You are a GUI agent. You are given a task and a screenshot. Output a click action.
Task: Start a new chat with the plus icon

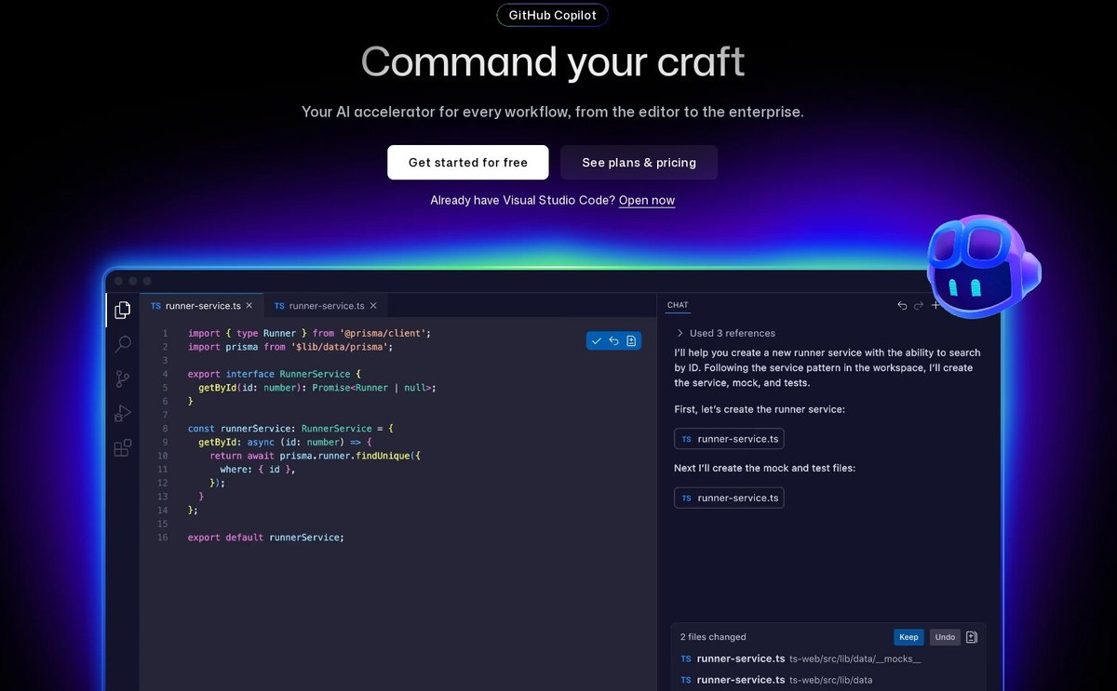click(935, 305)
